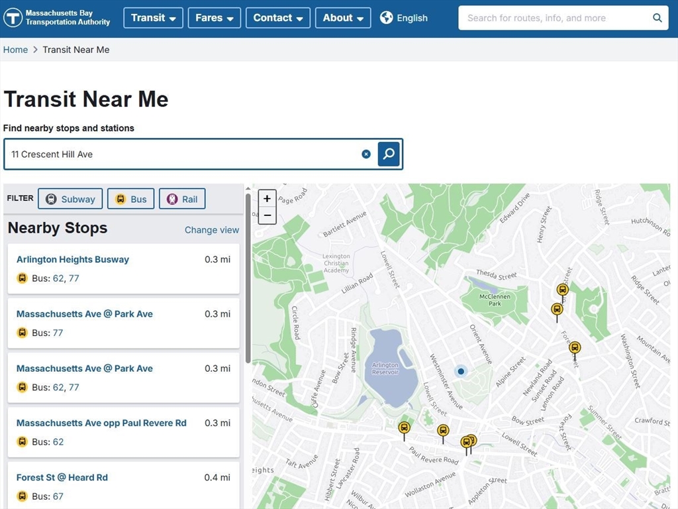
Task: Click the magnifier button beside address field
Action: point(388,154)
